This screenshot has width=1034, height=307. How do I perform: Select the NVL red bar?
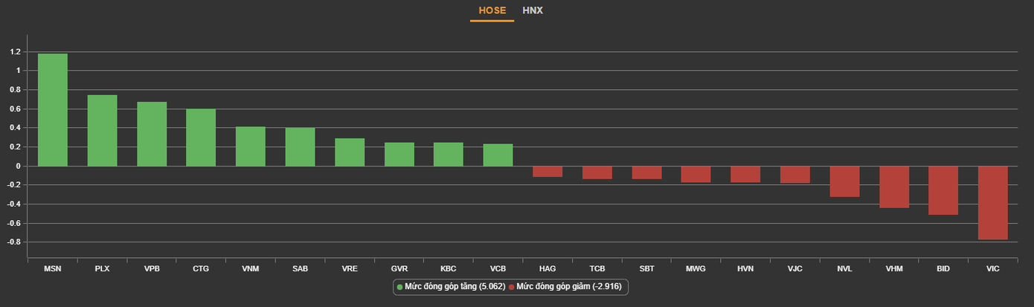coord(844,181)
